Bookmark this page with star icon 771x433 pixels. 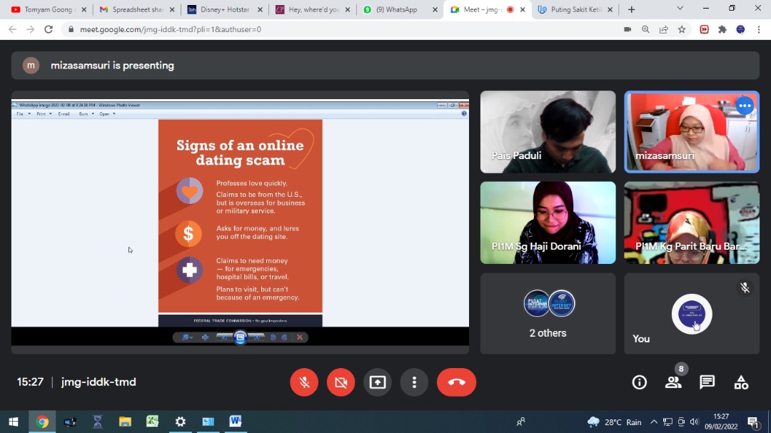682,29
